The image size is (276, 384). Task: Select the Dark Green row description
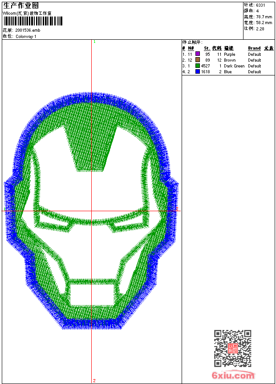(x=234, y=66)
